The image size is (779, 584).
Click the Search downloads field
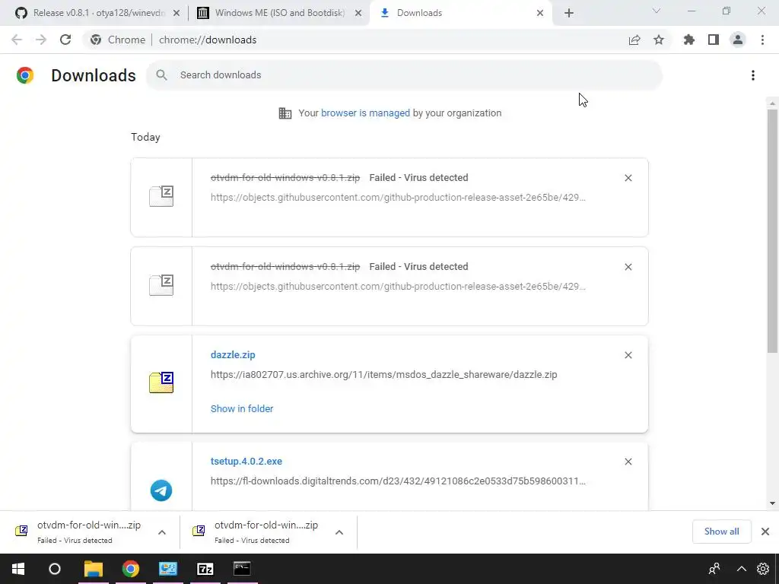point(404,75)
